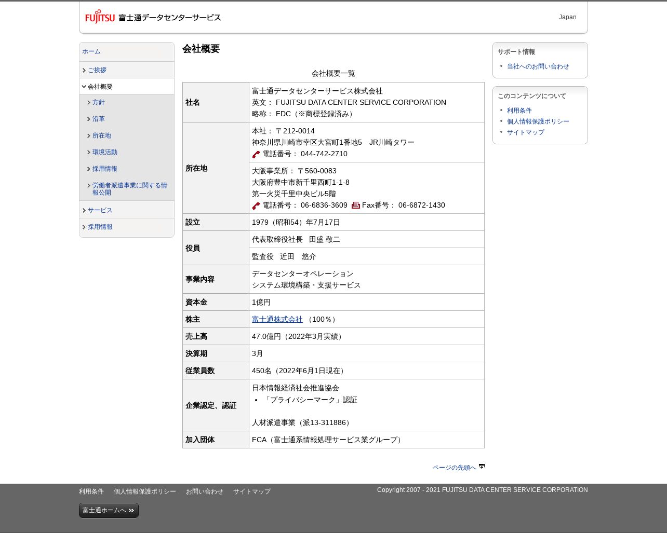The width and height of the screenshot is (667, 533).
Task: Open サービス in sidebar
Action: pos(100,210)
